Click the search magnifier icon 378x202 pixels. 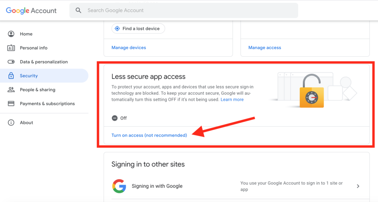click(x=78, y=10)
